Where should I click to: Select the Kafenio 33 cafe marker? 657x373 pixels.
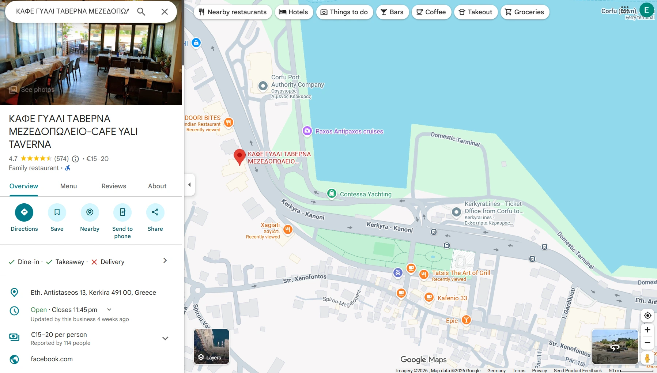(x=429, y=297)
